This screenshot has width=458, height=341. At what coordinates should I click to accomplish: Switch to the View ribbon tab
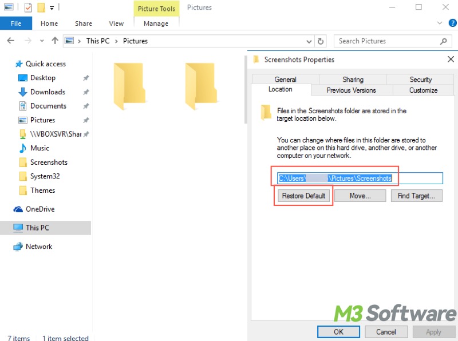click(116, 23)
